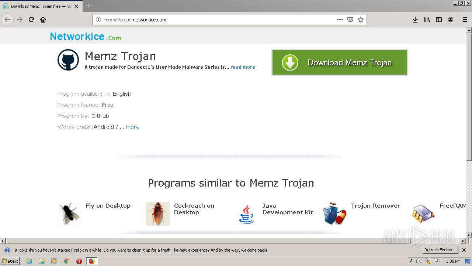Click the GitHub octocat program icon
Image resolution: width=472 pixels, height=266 pixels.
[x=68, y=60]
